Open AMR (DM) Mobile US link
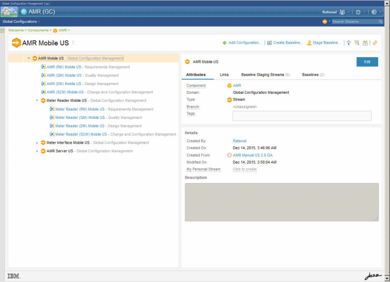The width and height of the screenshot is (390, 282). pos(64,84)
